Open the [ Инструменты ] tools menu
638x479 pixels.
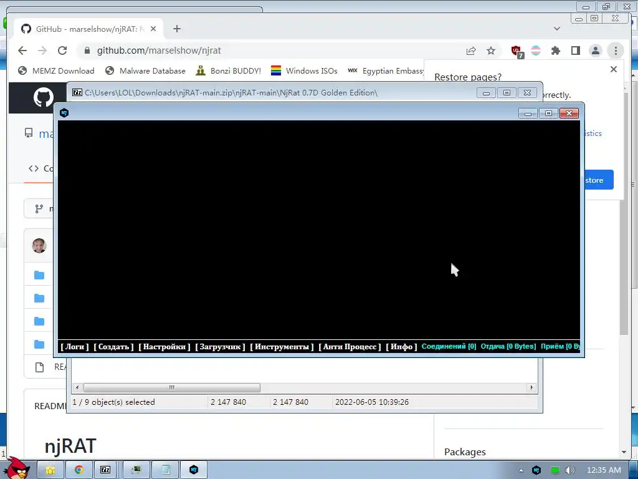click(282, 347)
